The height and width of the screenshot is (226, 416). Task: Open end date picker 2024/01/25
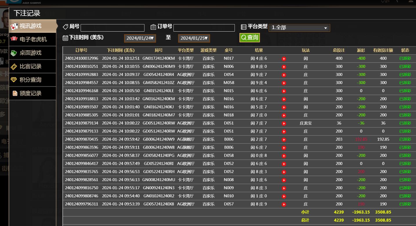click(194, 38)
